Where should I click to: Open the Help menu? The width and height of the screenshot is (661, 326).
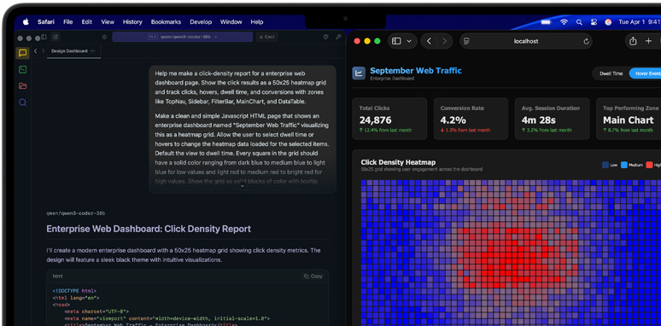pyautogui.click(x=257, y=22)
